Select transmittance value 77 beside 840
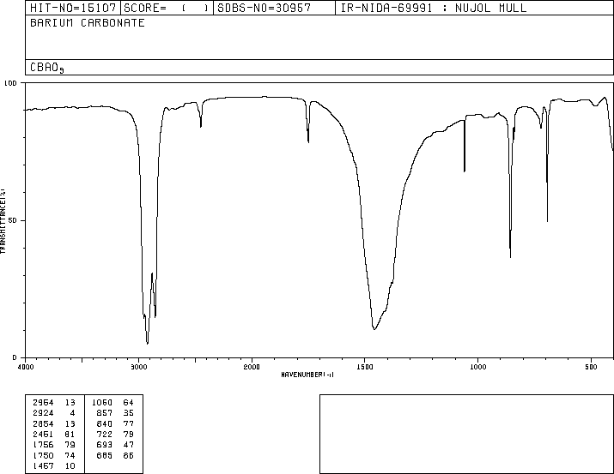This screenshot has height=474, width=614. coord(129,423)
